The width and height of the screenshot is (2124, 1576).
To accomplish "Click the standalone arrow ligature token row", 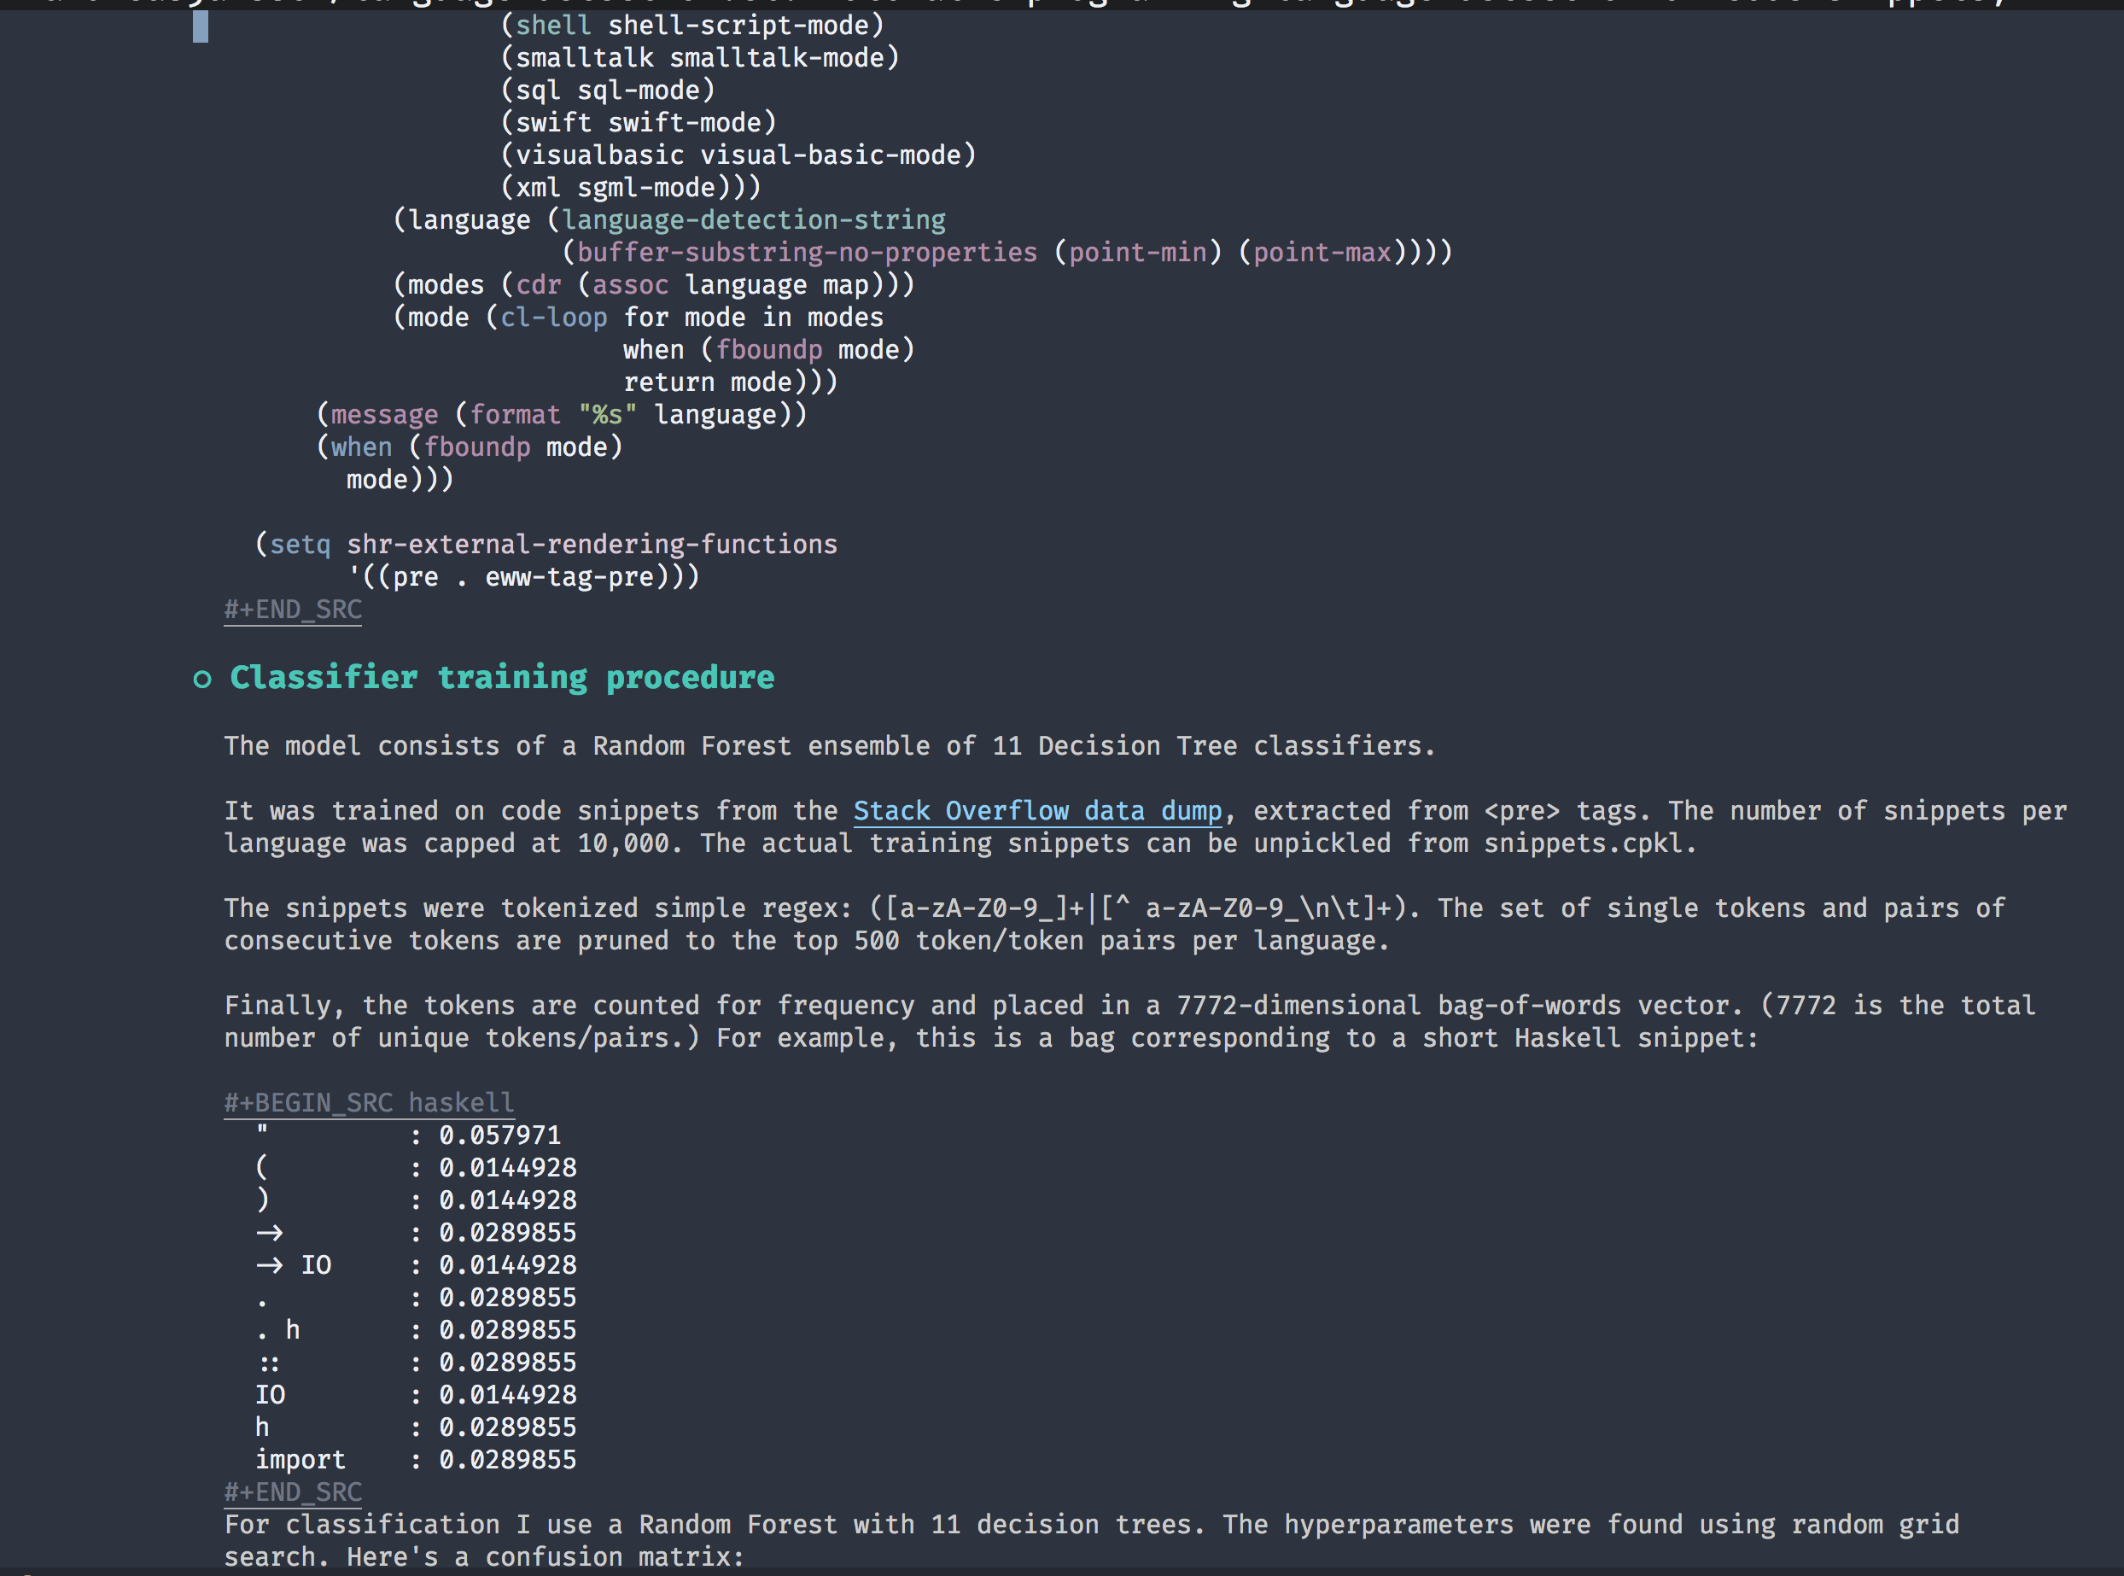I will click(x=270, y=1233).
